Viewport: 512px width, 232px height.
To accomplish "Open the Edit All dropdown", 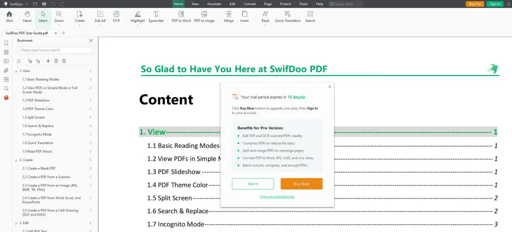I will point(100,25).
